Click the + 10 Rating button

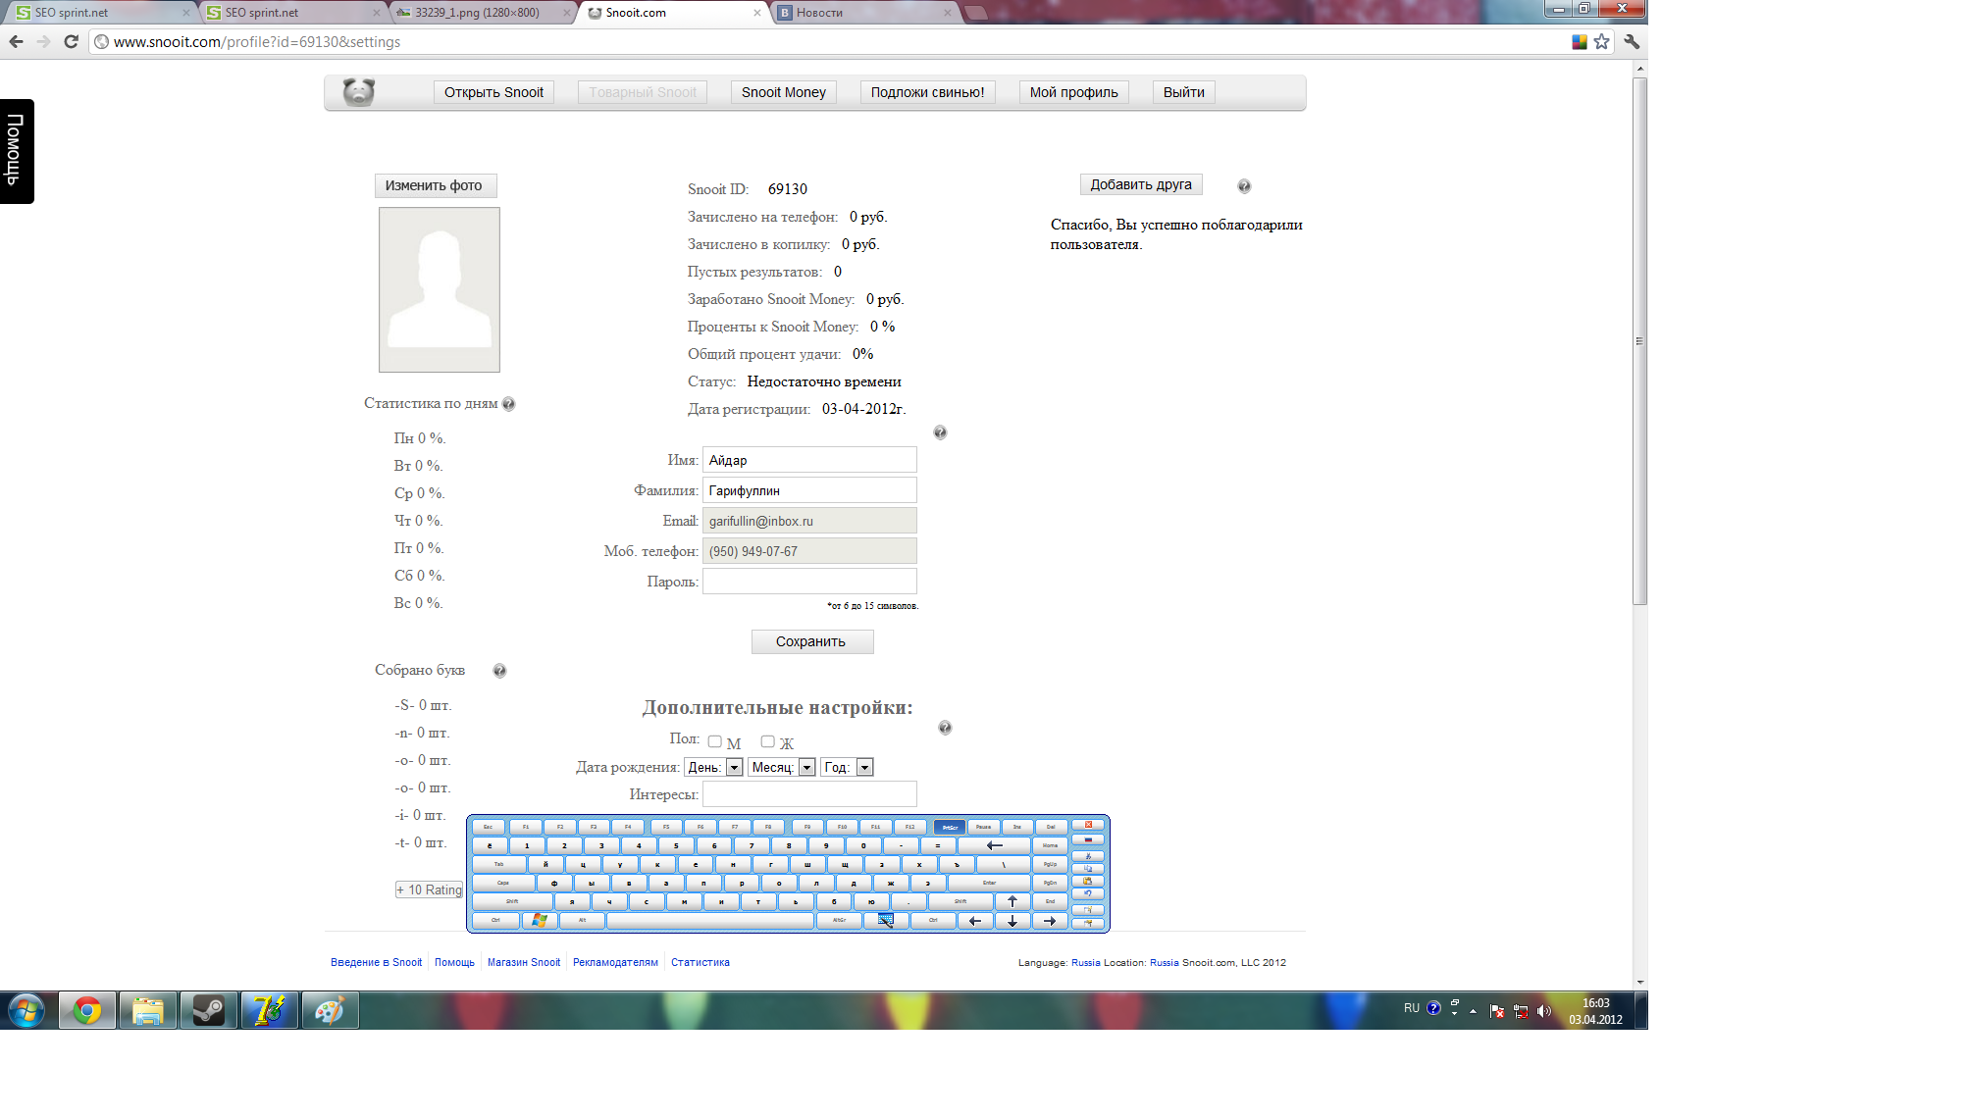click(430, 889)
